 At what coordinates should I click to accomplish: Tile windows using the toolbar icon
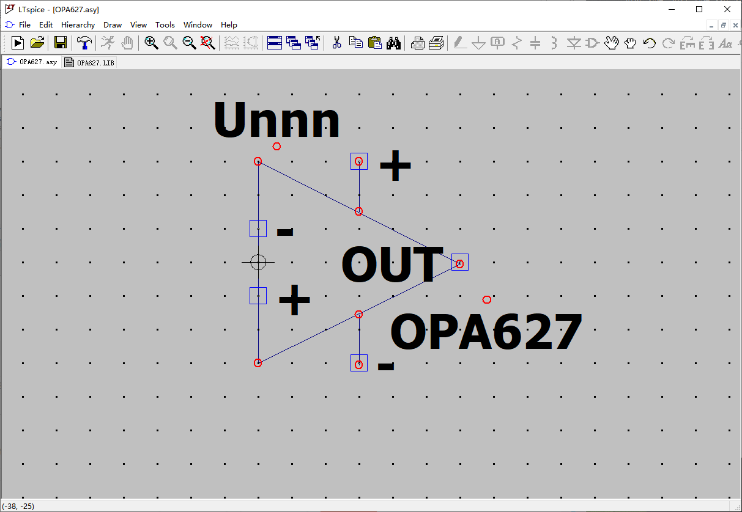[x=275, y=43]
